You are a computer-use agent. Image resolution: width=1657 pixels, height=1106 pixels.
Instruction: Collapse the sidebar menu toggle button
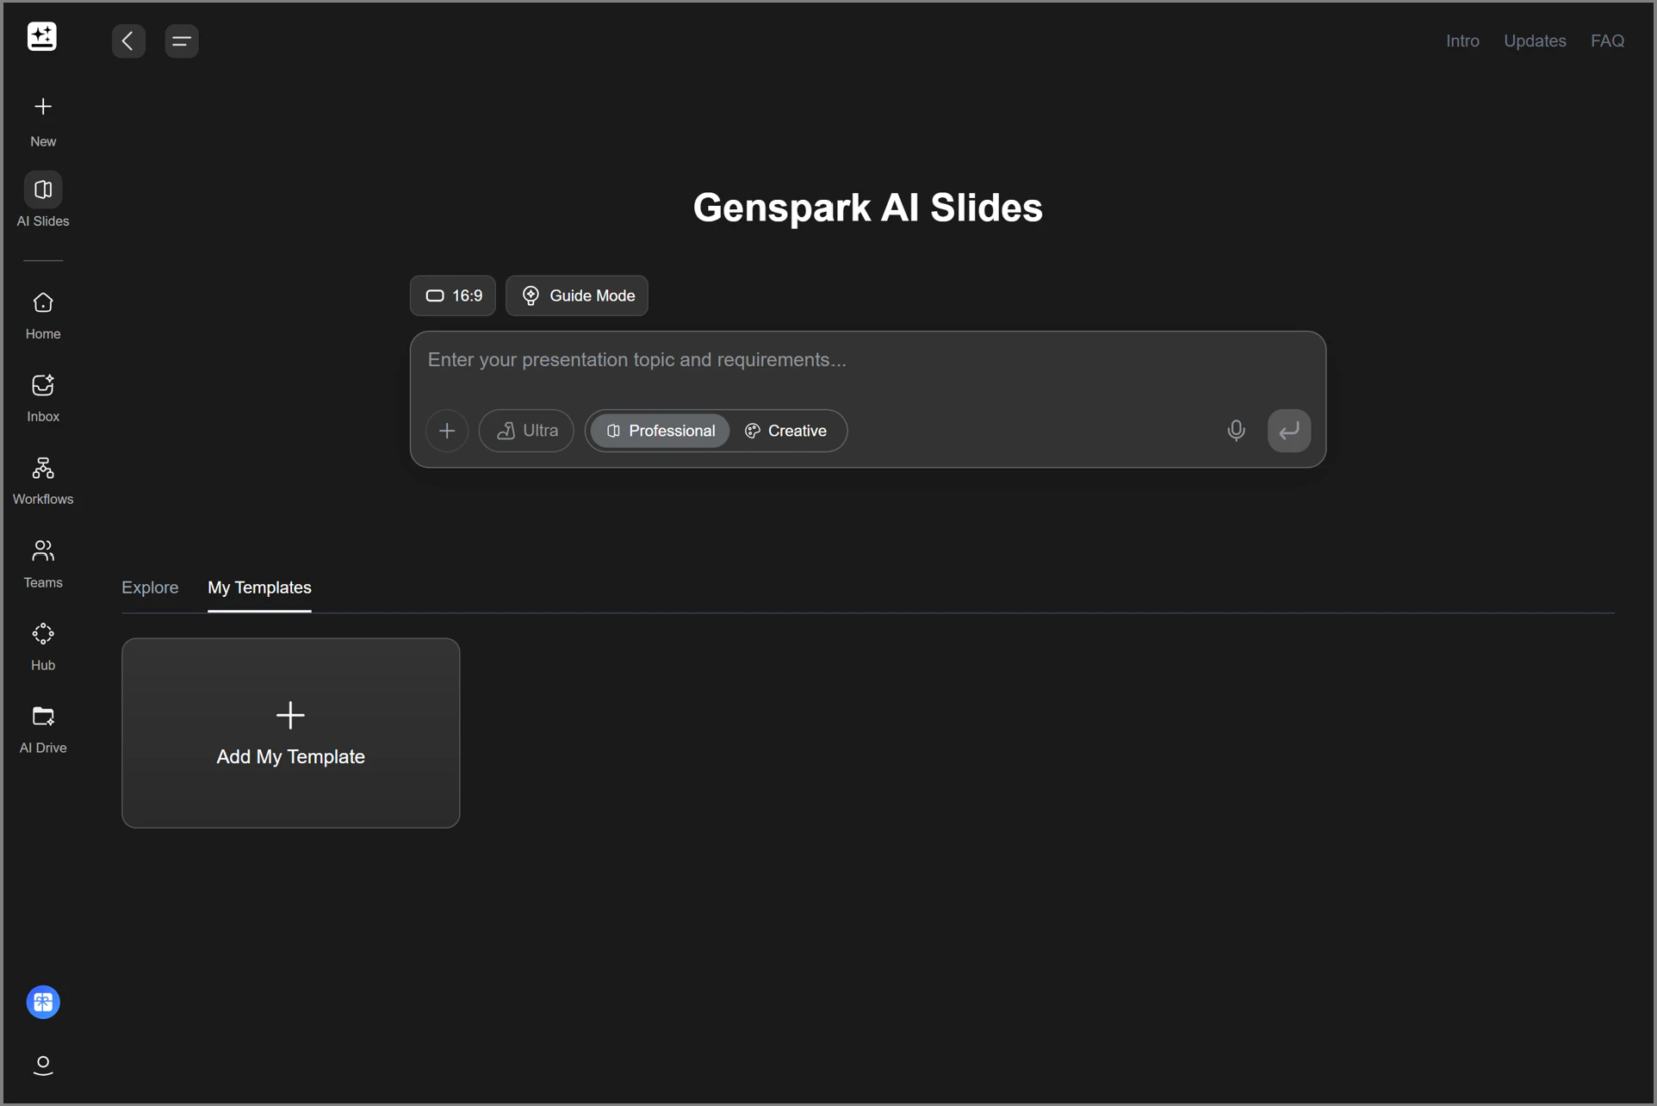tap(182, 40)
